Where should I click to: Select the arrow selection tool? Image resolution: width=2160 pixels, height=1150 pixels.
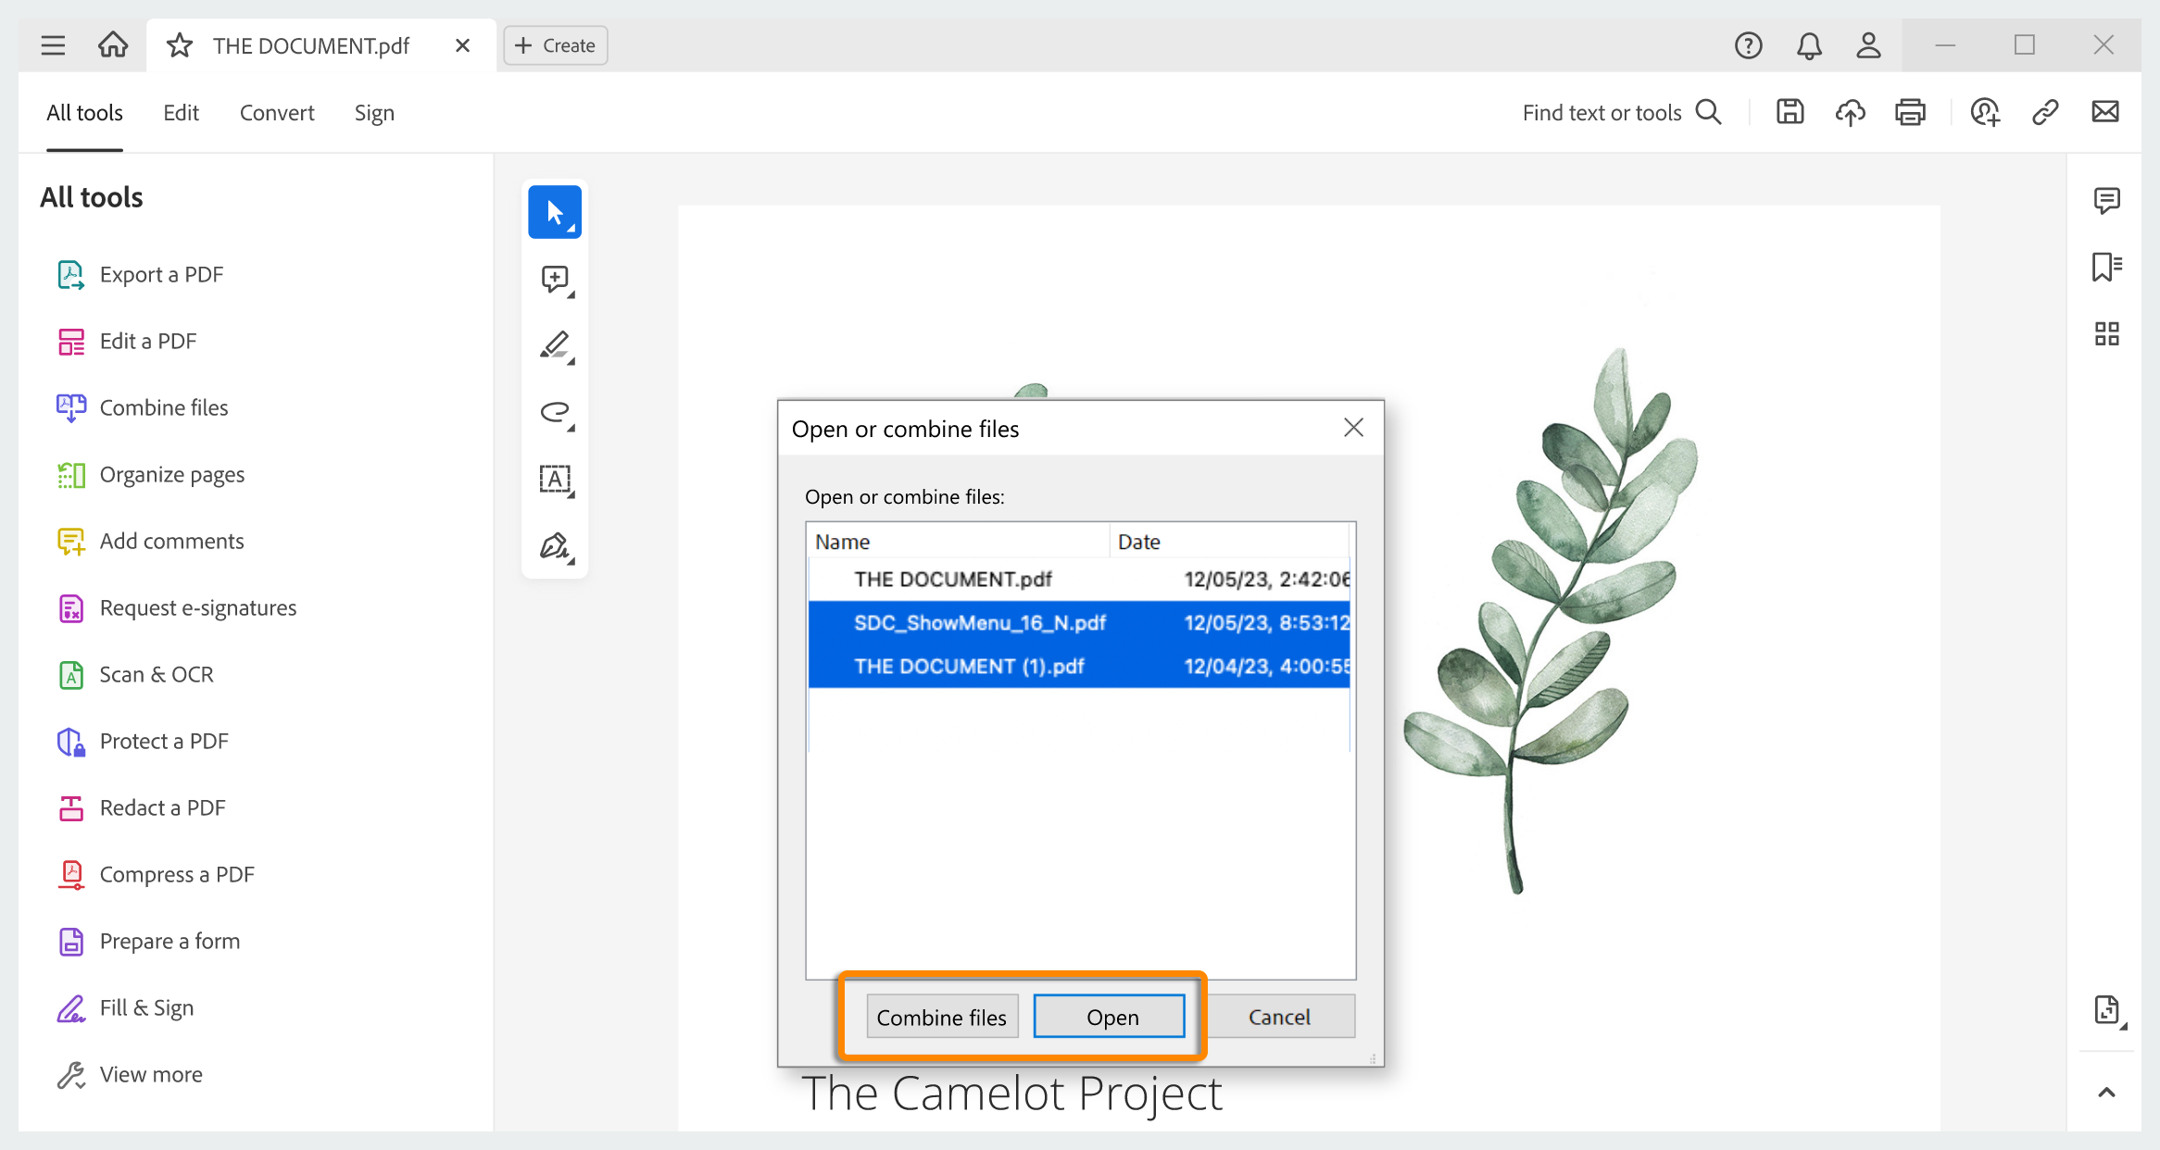pos(555,213)
